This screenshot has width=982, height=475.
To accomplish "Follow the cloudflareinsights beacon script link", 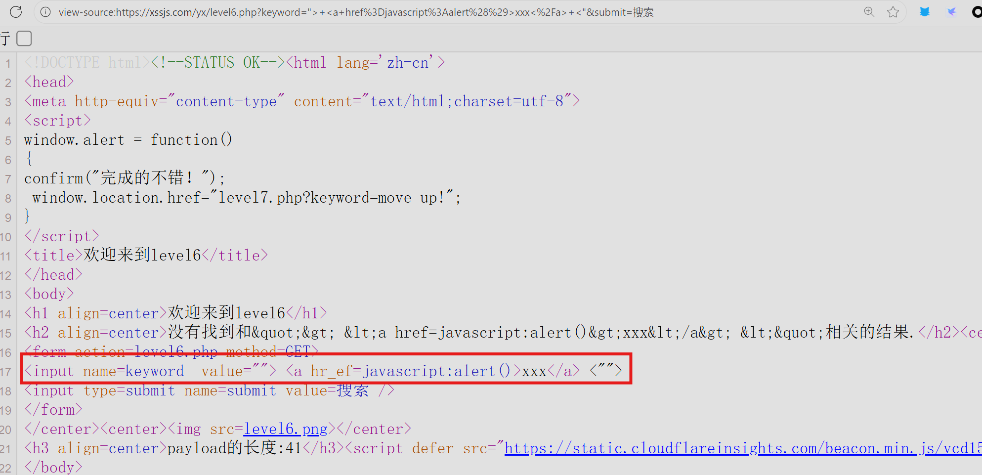I will pyautogui.click(x=743, y=448).
